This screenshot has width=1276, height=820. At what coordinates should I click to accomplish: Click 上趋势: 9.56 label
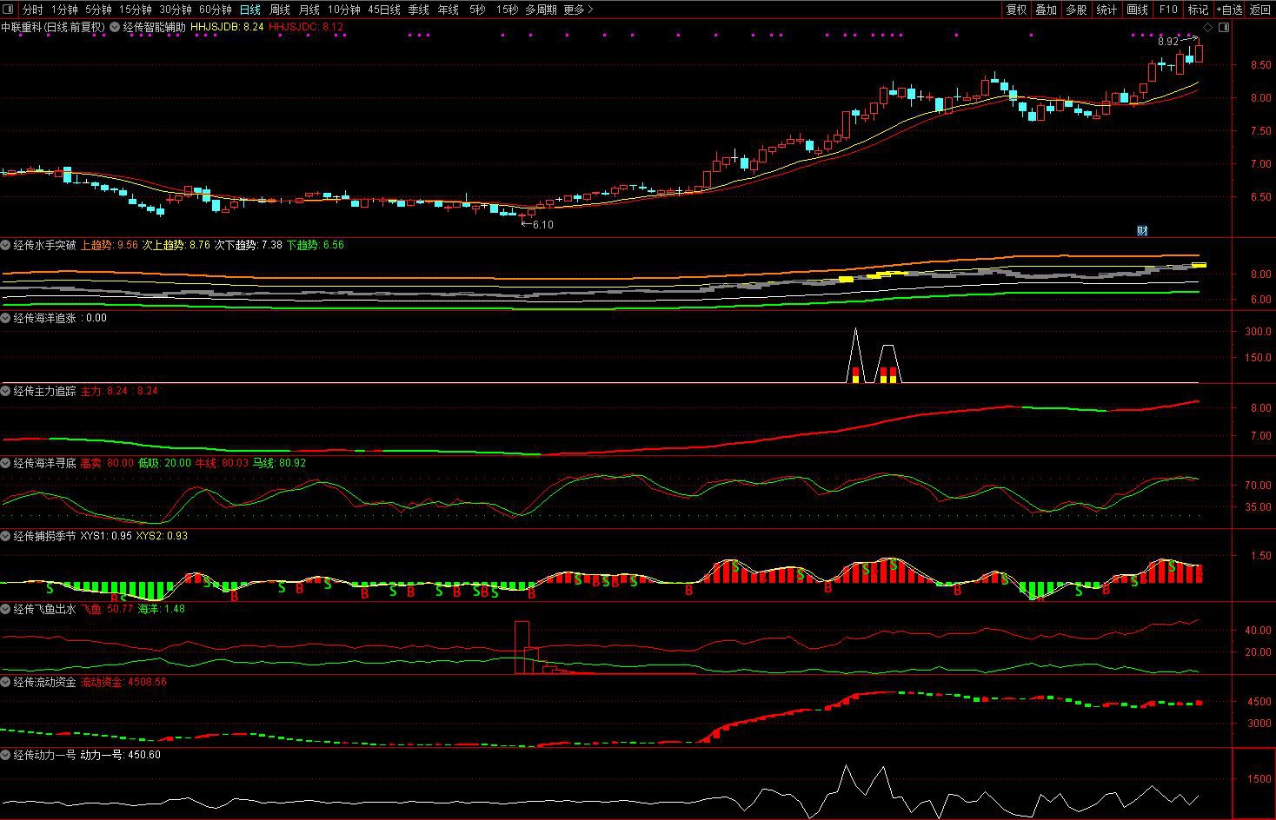(109, 245)
